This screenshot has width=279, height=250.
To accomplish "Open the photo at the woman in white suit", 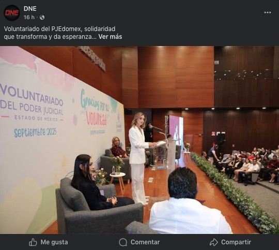I will click(139, 158).
